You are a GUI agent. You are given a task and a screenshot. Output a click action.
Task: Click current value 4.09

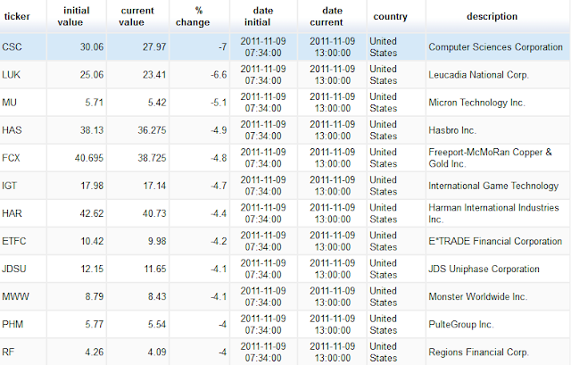click(x=157, y=352)
